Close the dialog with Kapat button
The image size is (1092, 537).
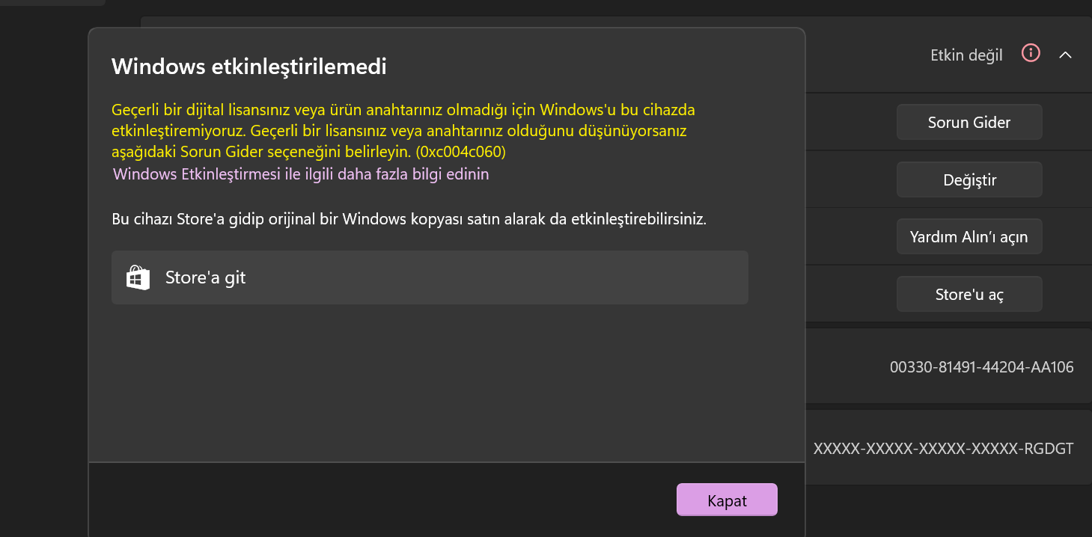(x=727, y=500)
